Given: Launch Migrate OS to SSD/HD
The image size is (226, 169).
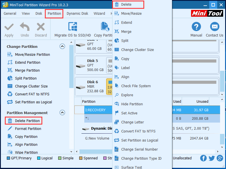Looking at the screenshot, I should [73, 30].
